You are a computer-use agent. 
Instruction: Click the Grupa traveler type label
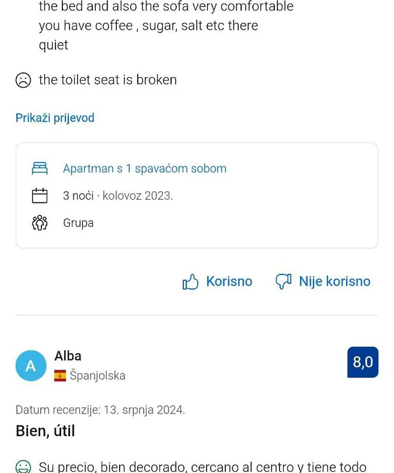(78, 223)
